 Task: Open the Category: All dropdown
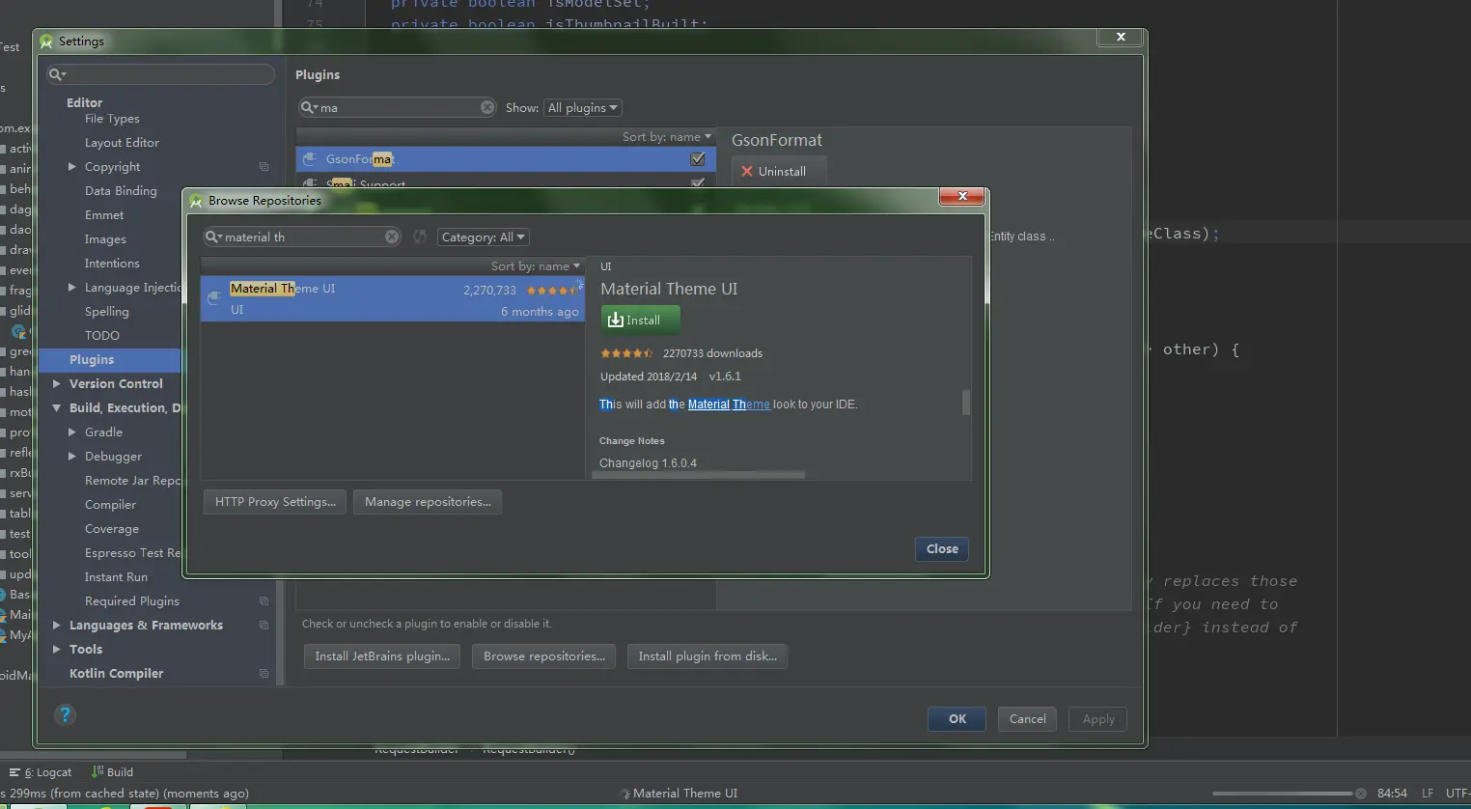click(x=484, y=237)
